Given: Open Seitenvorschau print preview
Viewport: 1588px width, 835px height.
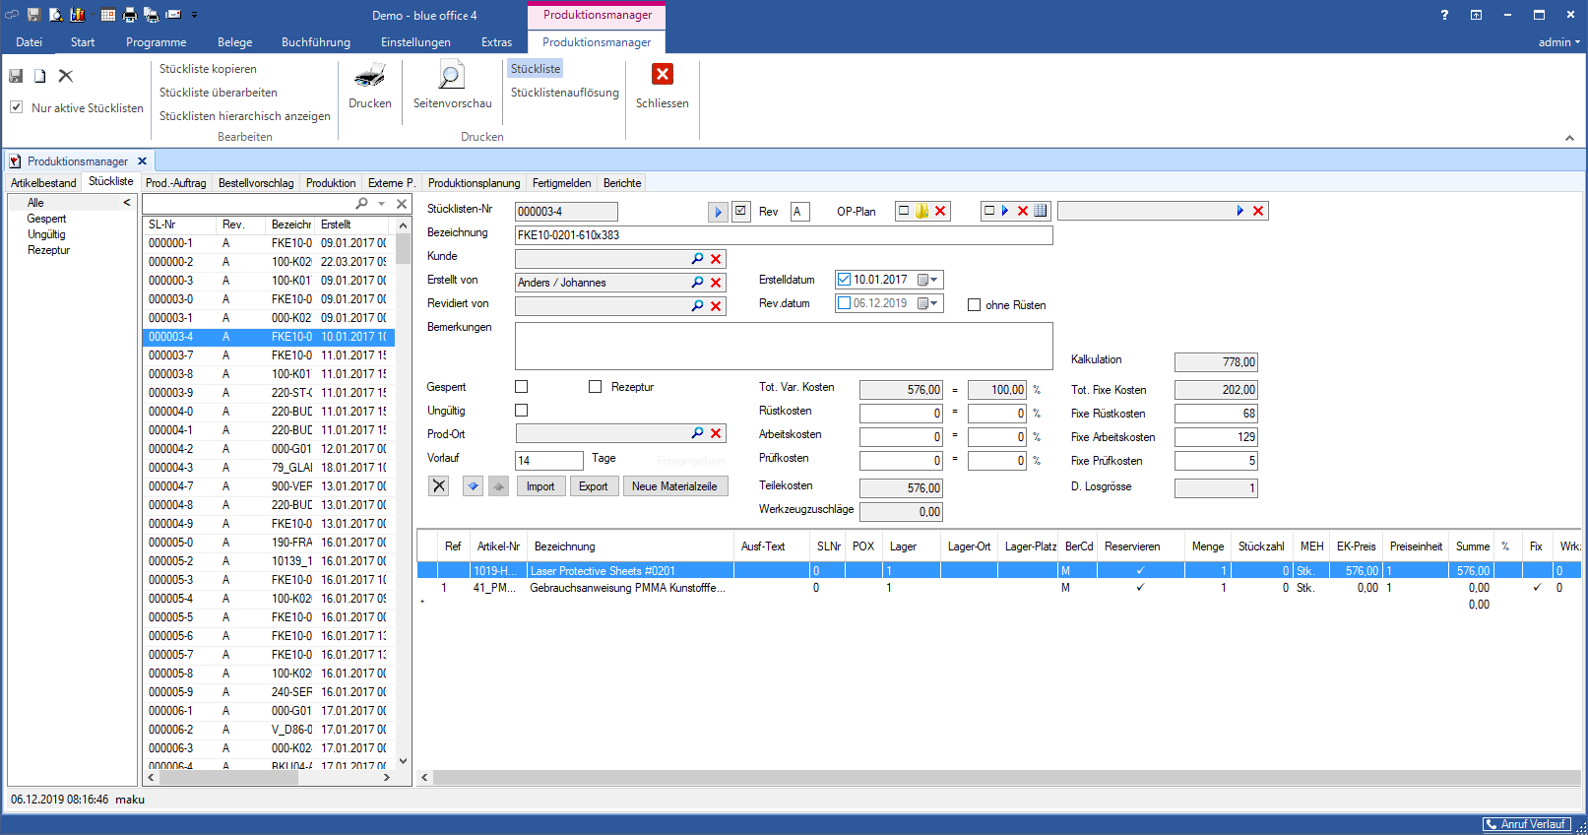Looking at the screenshot, I should [452, 76].
